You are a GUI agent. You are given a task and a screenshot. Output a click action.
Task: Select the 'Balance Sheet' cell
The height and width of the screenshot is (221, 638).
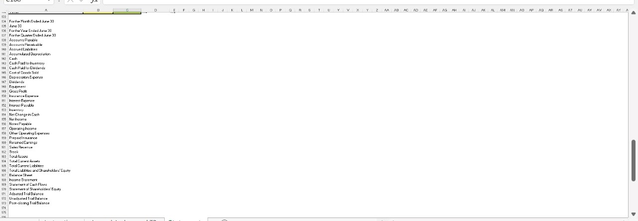click(x=46, y=175)
